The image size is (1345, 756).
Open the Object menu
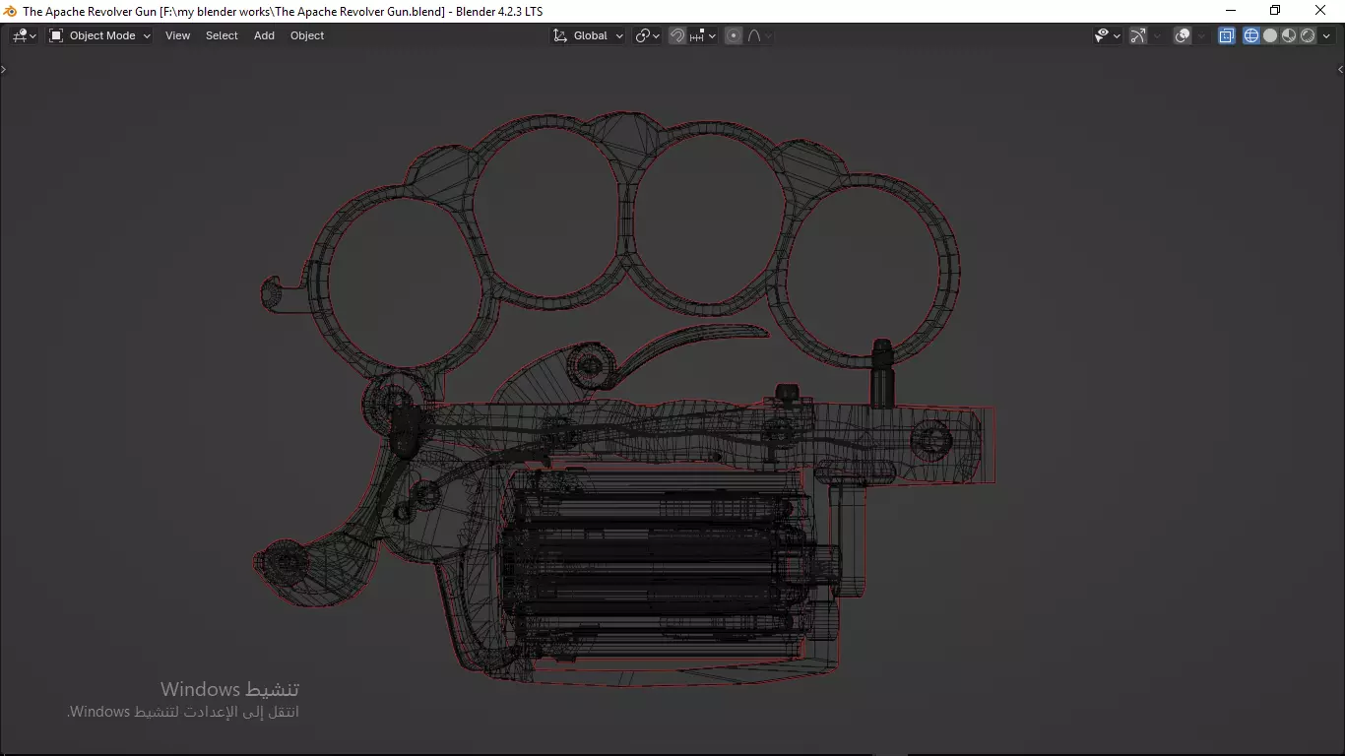pos(307,35)
